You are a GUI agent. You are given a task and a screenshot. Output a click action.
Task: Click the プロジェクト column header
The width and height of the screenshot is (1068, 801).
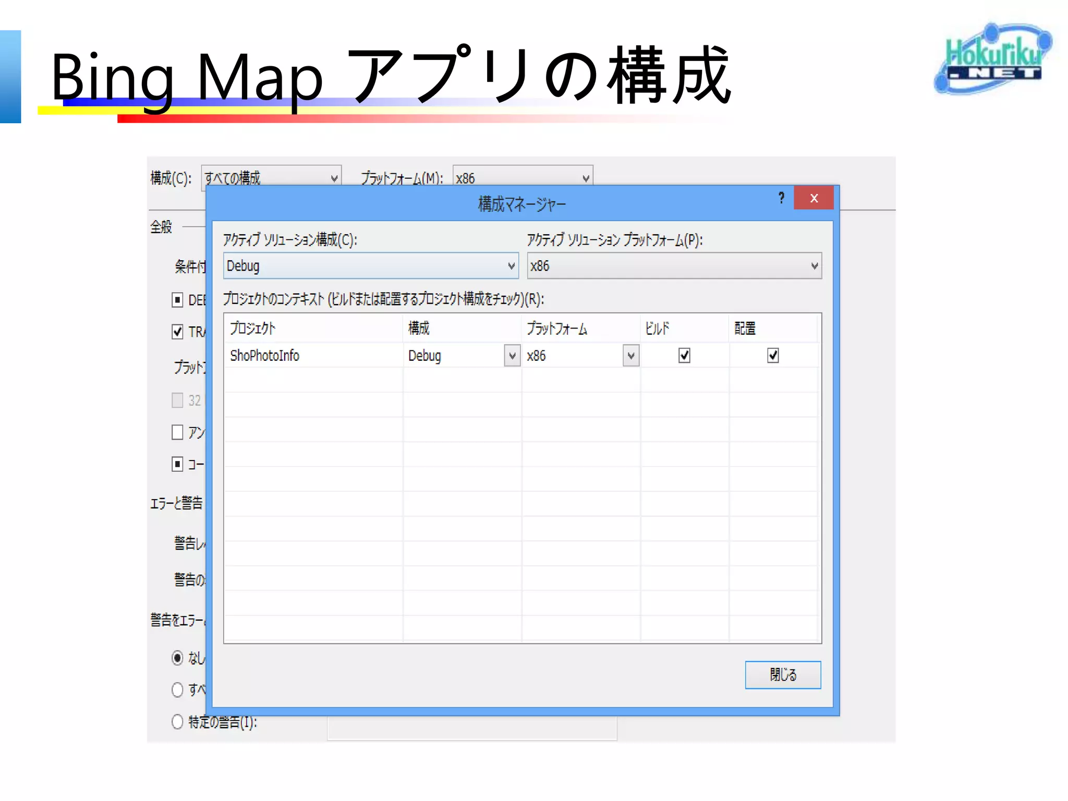point(313,329)
